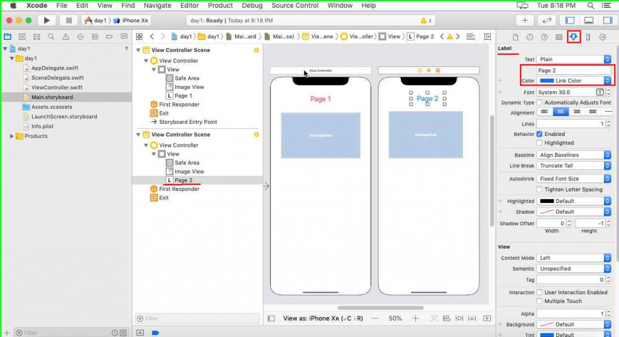
Task: Open the Autoshrink dropdown
Action: click(574, 179)
